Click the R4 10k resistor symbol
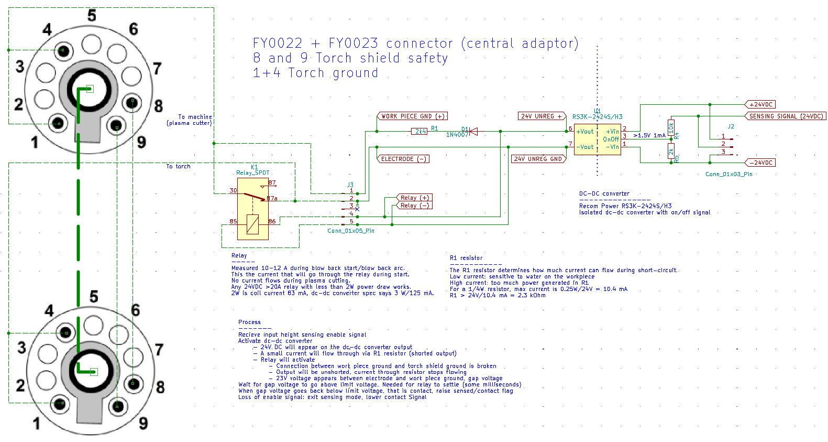This screenshot has height=442, width=828. [671, 127]
